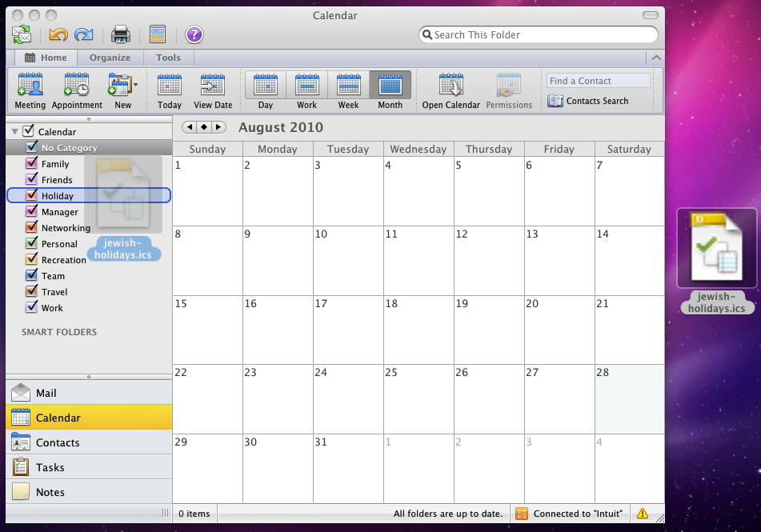
Task: Switch to Week view
Action: click(x=348, y=90)
